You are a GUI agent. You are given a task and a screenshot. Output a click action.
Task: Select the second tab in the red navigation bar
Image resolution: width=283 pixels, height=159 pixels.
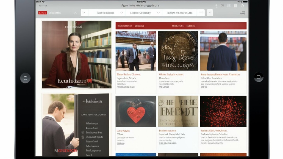point(139,26)
